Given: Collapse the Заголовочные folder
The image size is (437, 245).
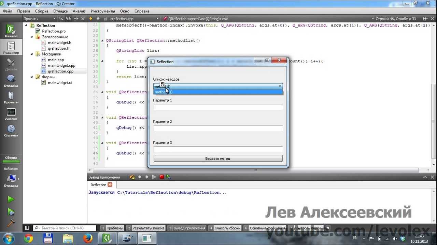Looking at the screenshot, I should click(x=31, y=37).
